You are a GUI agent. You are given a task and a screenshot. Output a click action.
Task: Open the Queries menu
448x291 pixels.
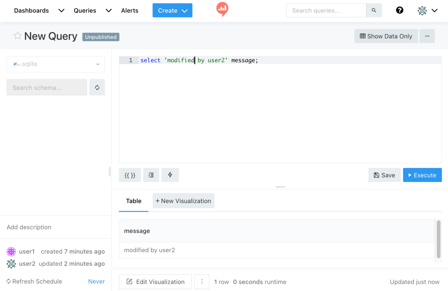click(85, 10)
